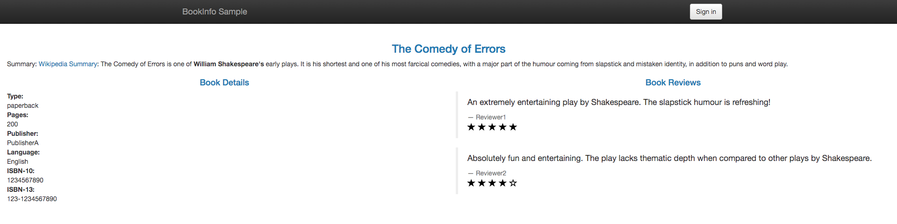Click second star in Reviewer1's rating
Image resolution: width=897 pixels, height=224 pixels.
(481, 127)
